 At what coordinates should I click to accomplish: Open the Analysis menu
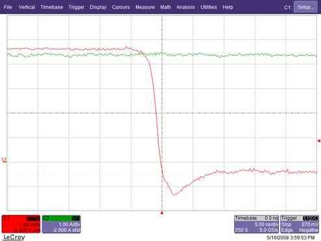(186, 7)
